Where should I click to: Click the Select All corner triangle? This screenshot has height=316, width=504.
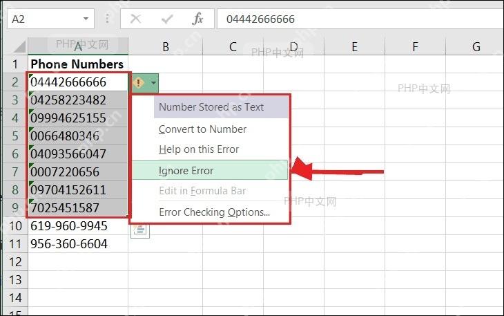tap(20, 46)
